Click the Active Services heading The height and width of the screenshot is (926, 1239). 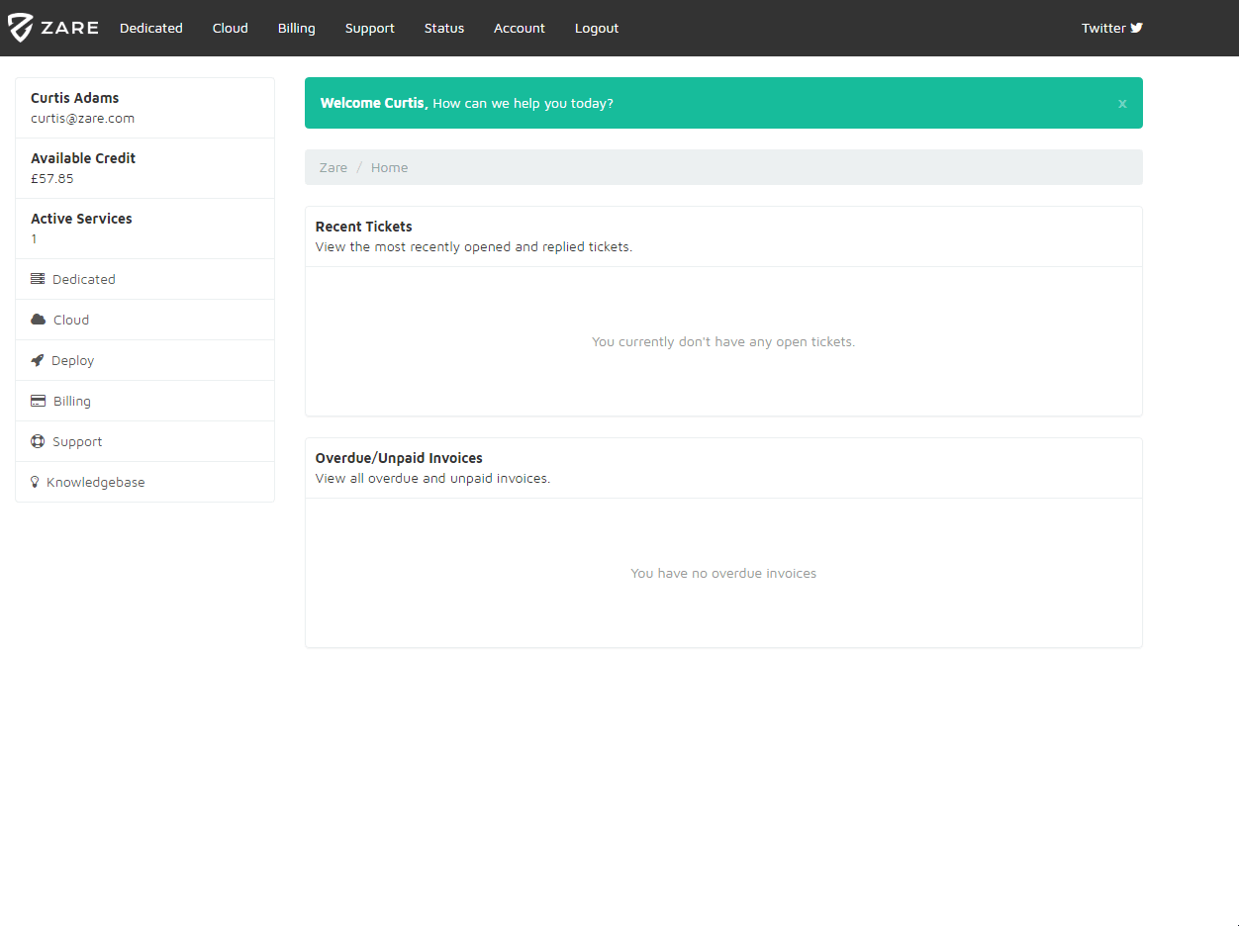(x=81, y=219)
